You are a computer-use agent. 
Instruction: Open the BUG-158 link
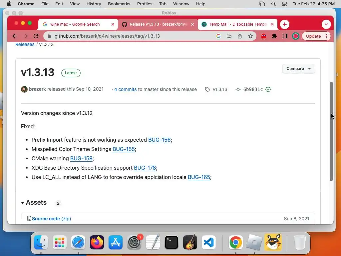click(x=81, y=158)
